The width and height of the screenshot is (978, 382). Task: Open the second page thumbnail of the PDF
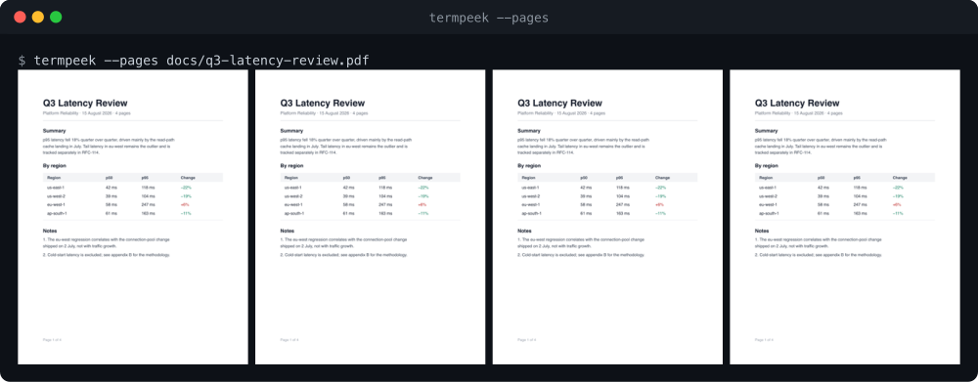pyautogui.click(x=370, y=217)
